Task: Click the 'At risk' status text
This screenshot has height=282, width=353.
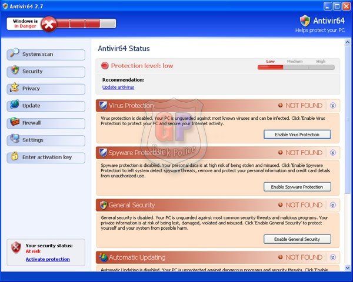Action: click(33, 251)
